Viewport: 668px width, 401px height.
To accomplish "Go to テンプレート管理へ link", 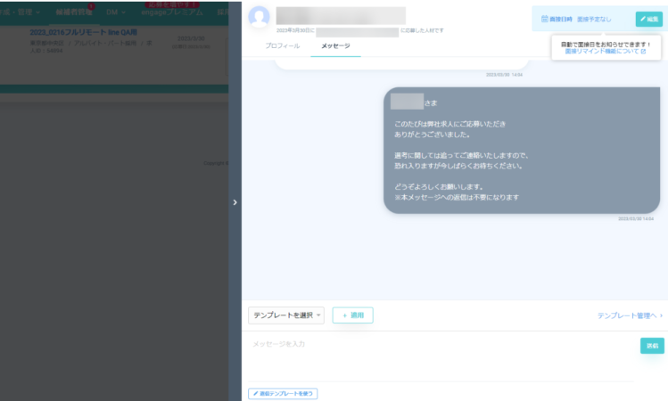I will (x=630, y=315).
